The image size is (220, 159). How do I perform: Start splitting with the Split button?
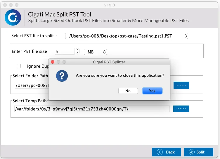click(199, 152)
